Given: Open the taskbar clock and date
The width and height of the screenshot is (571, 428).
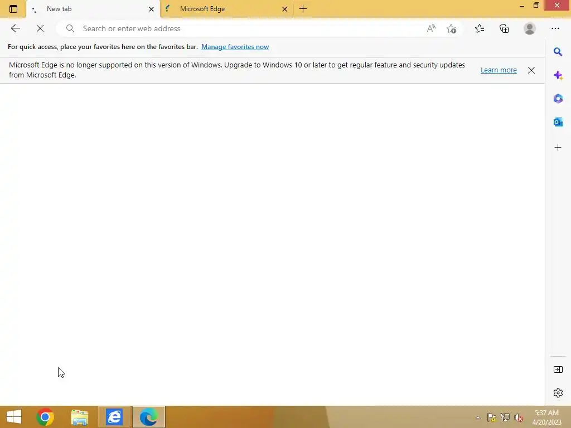Looking at the screenshot, I should 546,417.
